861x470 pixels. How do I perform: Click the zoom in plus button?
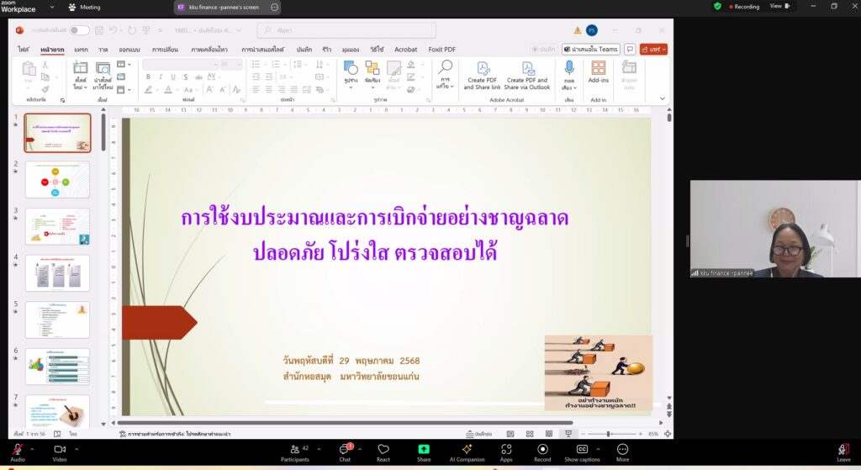[640, 434]
